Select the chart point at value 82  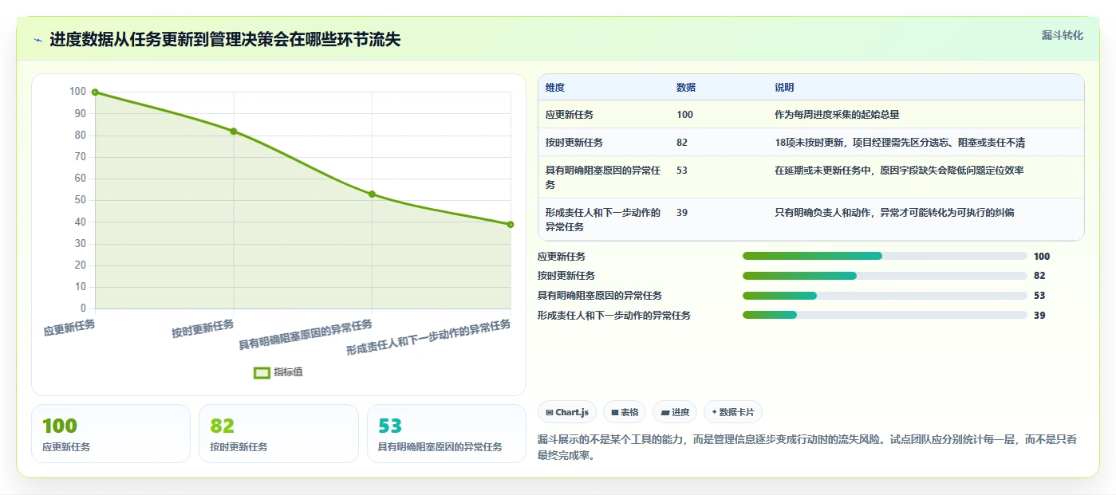coord(234,131)
